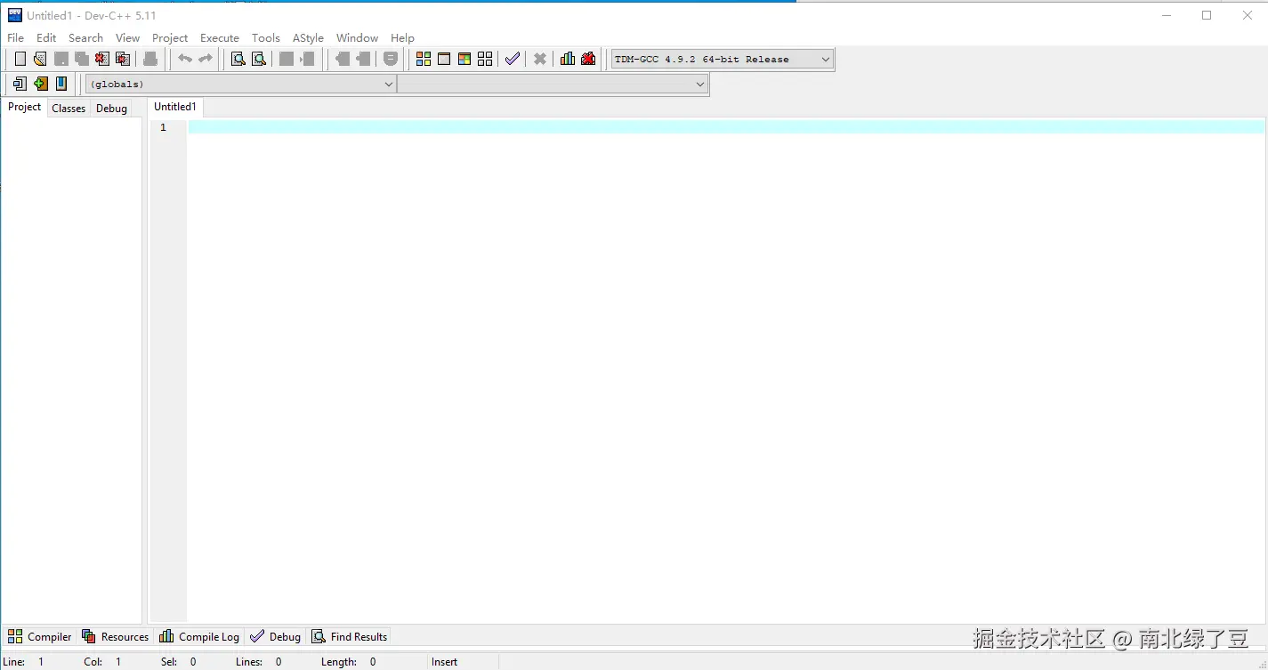Click the Run toolbar icon

pos(444,59)
